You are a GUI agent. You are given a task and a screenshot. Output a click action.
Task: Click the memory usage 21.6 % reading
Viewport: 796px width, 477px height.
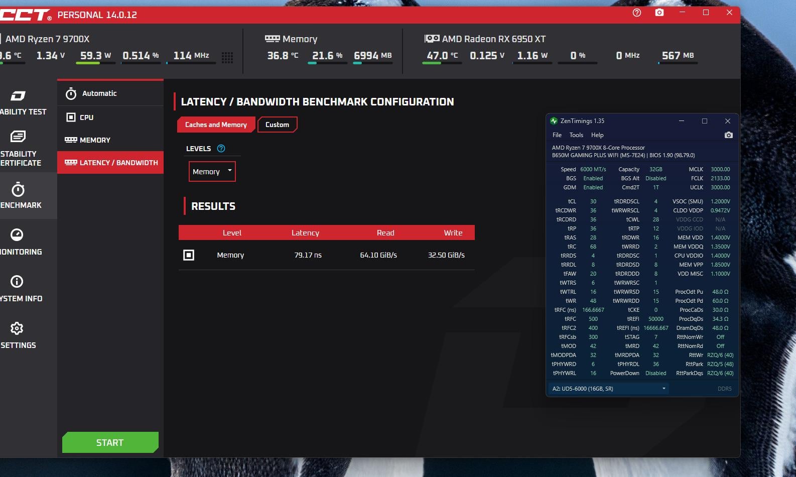click(x=327, y=55)
